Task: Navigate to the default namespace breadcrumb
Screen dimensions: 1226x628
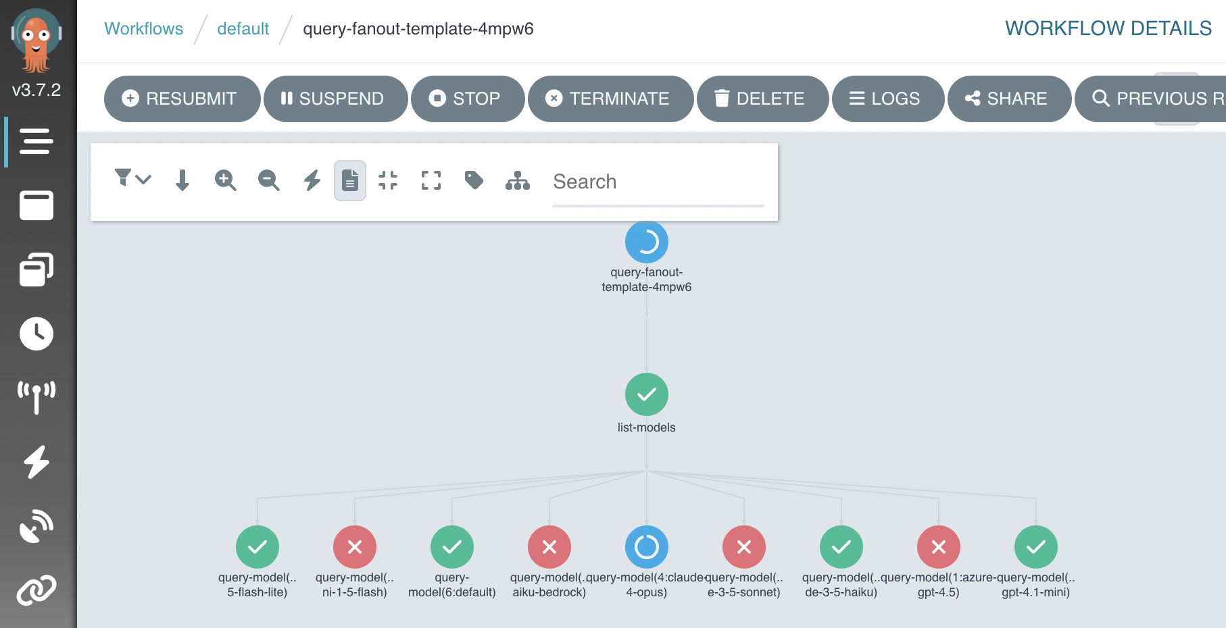Action: click(243, 28)
